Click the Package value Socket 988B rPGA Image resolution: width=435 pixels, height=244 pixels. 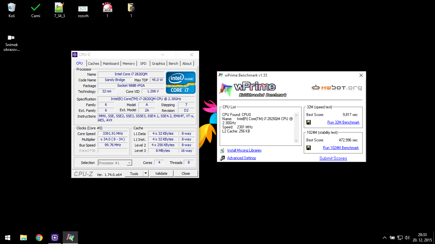131,85
